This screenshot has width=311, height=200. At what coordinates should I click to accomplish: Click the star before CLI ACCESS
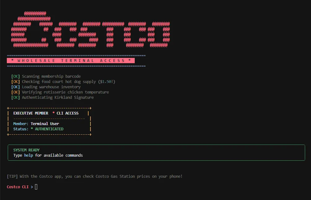coord(53,113)
